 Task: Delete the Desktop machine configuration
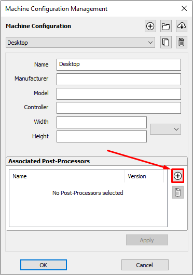click(182, 42)
